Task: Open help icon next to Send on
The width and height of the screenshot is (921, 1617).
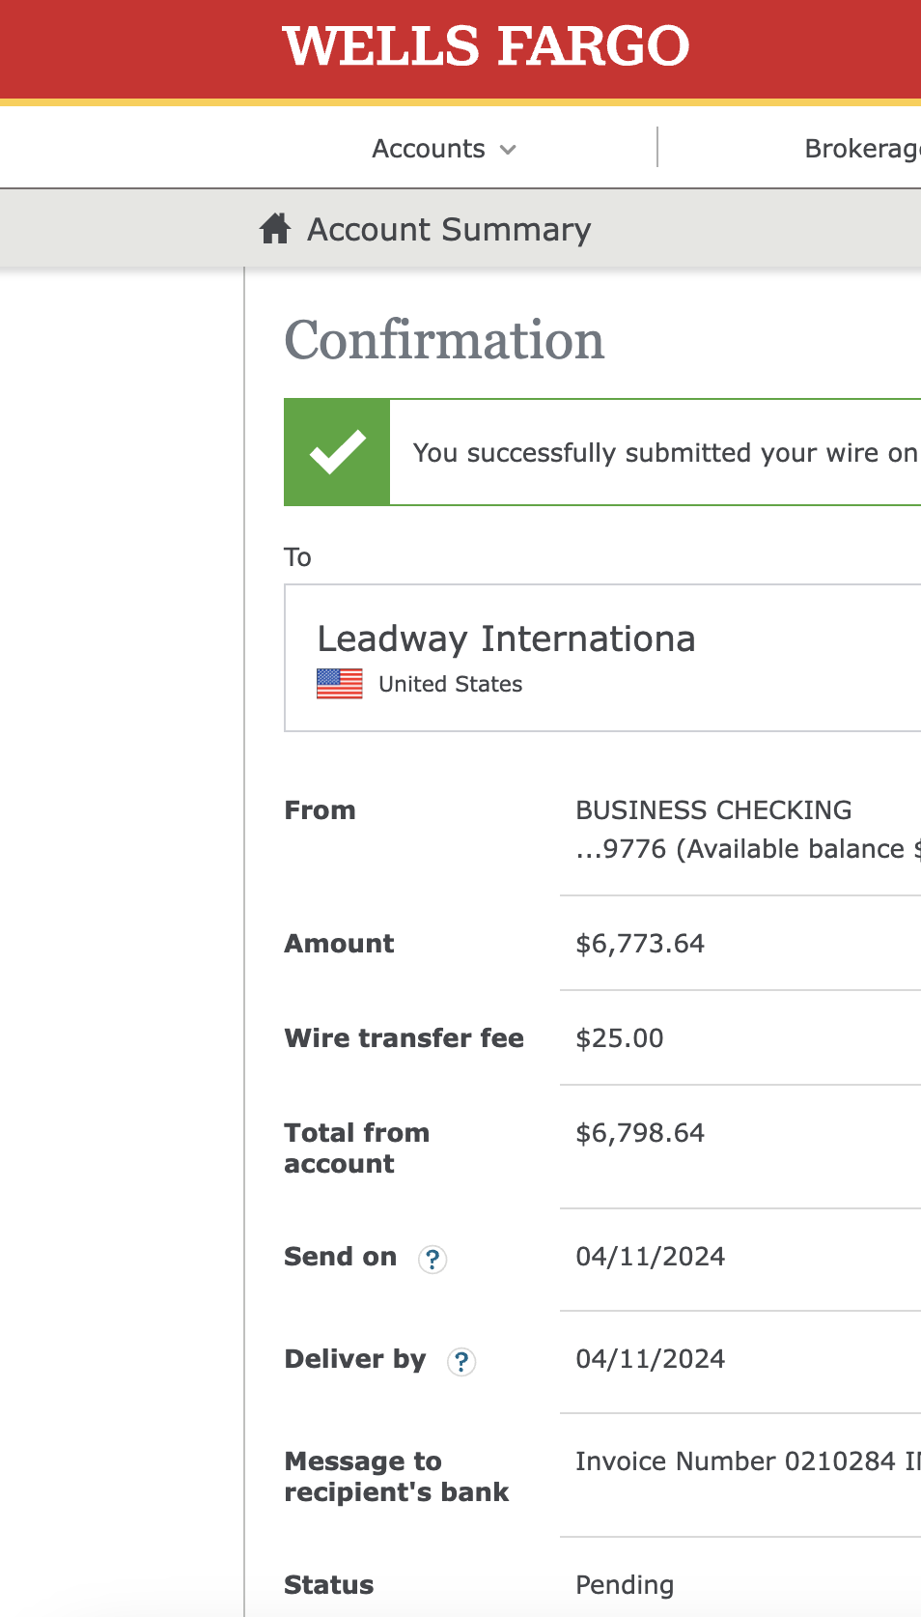Action: click(x=433, y=1259)
